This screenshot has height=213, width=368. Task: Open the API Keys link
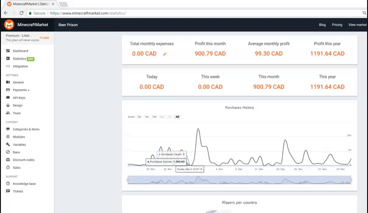[x=19, y=98]
